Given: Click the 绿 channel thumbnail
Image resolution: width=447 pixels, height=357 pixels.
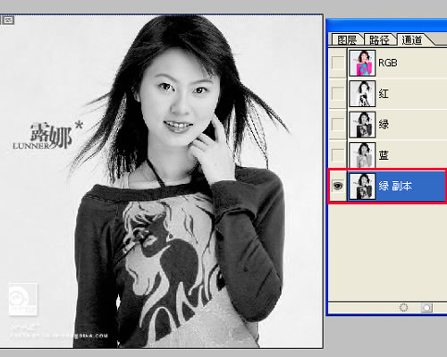Looking at the screenshot, I should pyautogui.click(x=362, y=124).
